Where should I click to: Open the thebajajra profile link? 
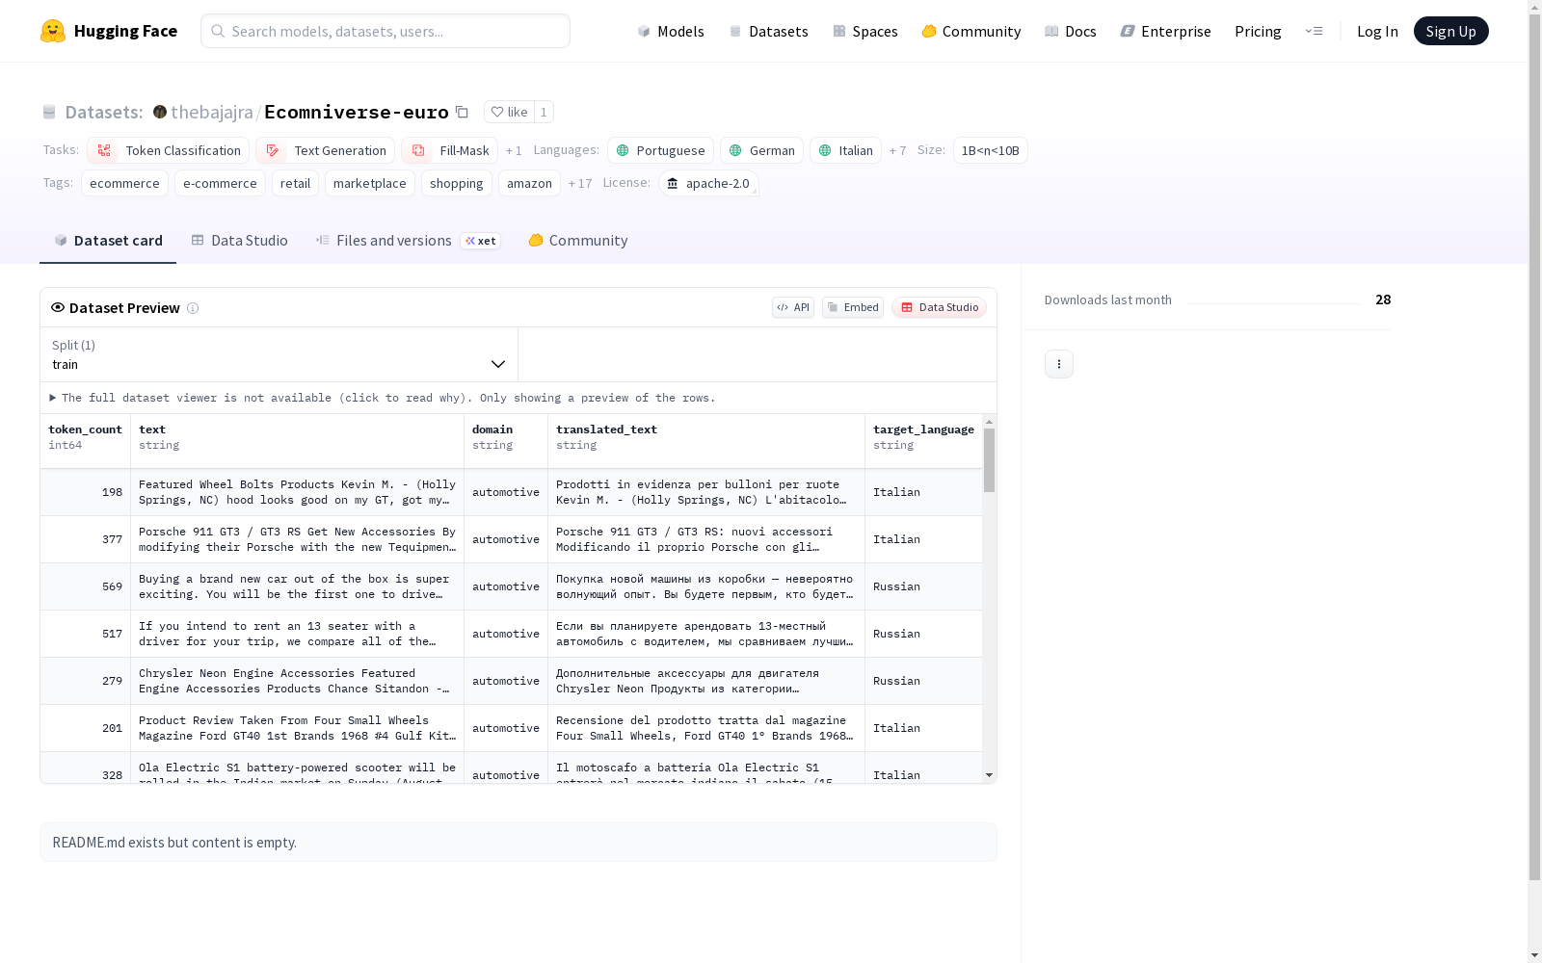tap(212, 112)
